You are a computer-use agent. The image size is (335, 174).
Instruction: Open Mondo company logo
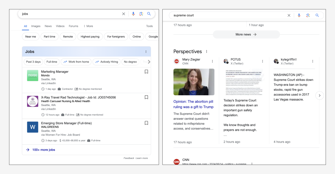[33, 76]
